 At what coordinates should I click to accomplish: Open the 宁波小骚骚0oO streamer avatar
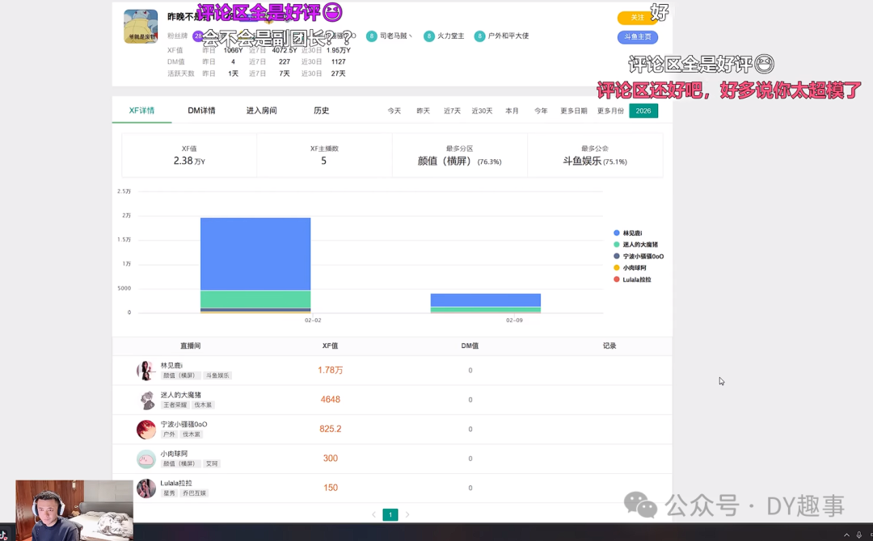(x=145, y=430)
